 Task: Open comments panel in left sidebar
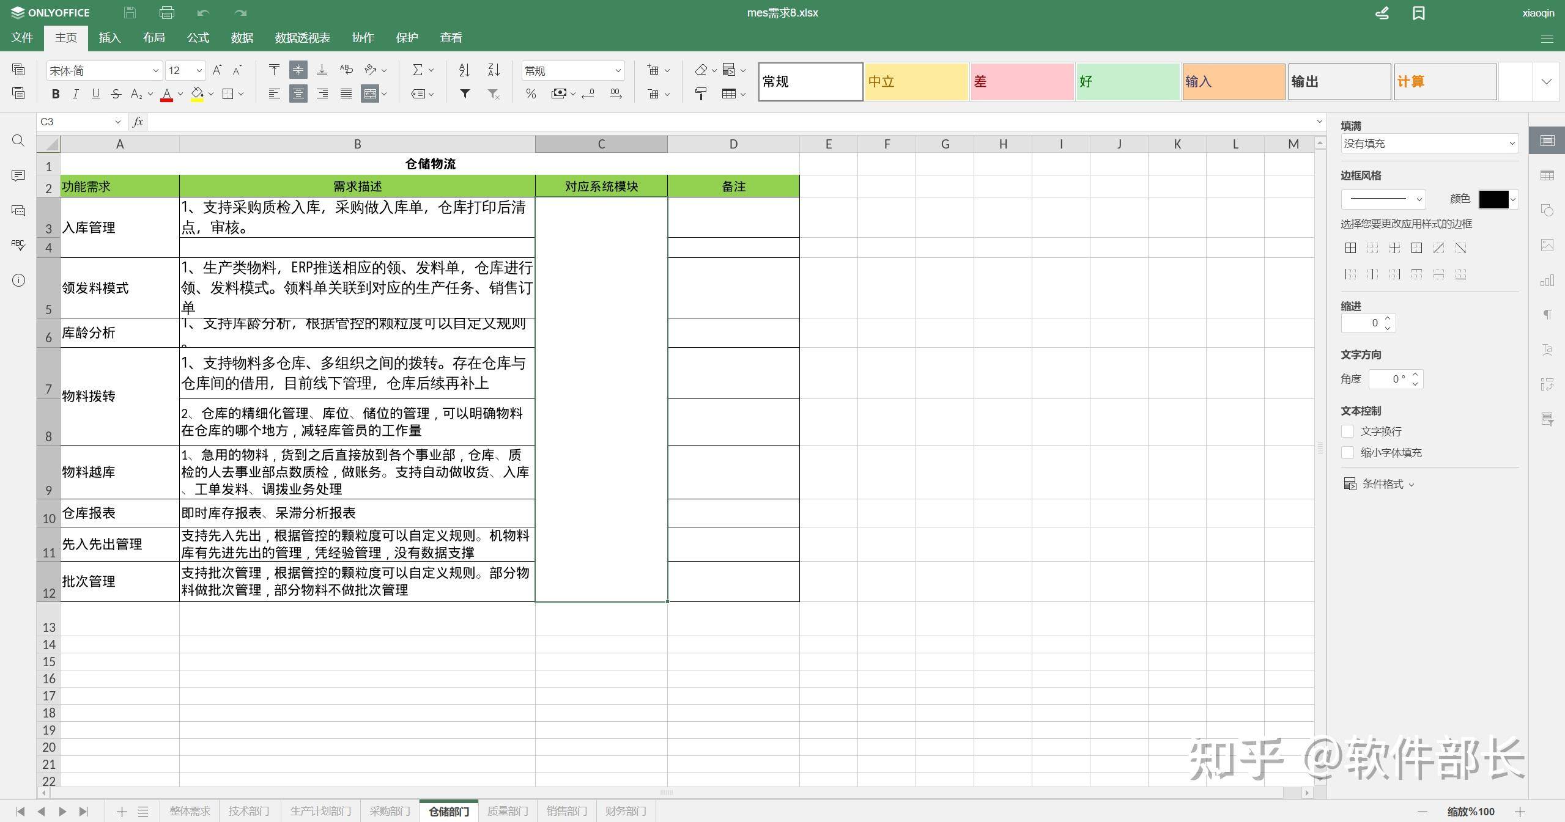(18, 176)
